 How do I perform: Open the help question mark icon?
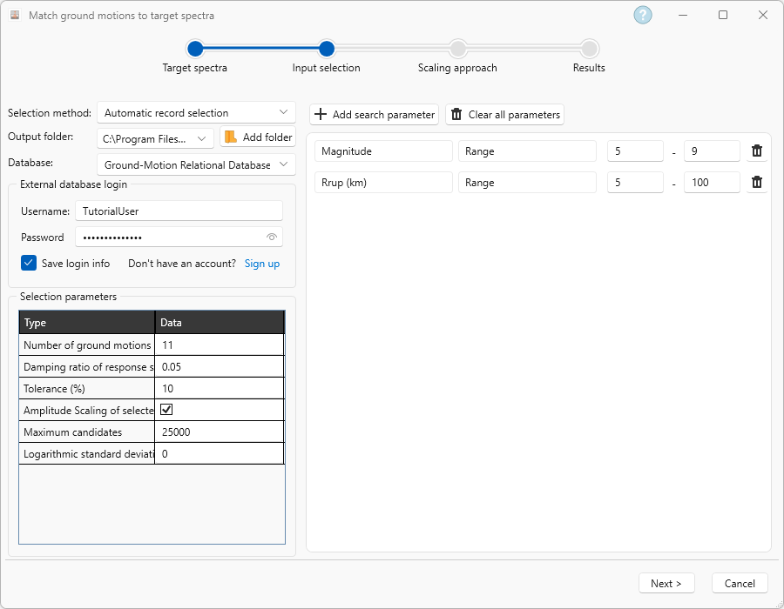coord(643,15)
